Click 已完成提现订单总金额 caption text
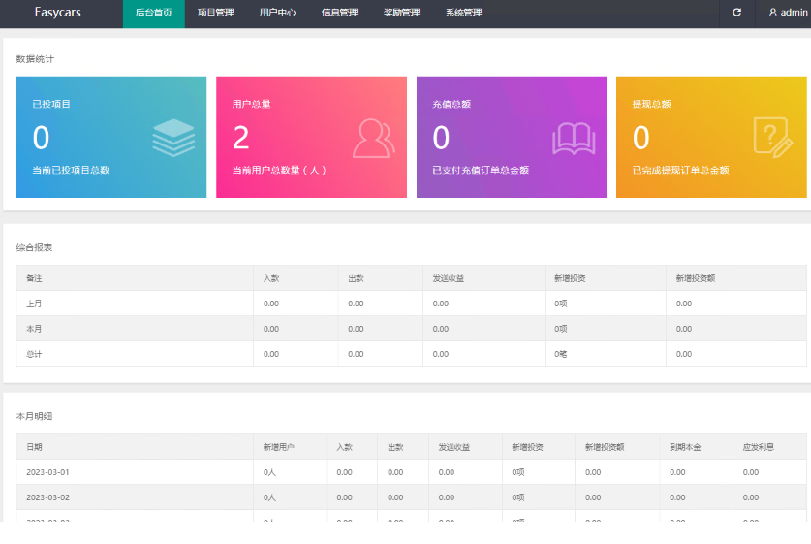This screenshot has width=811, height=544. tap(680, 170)
